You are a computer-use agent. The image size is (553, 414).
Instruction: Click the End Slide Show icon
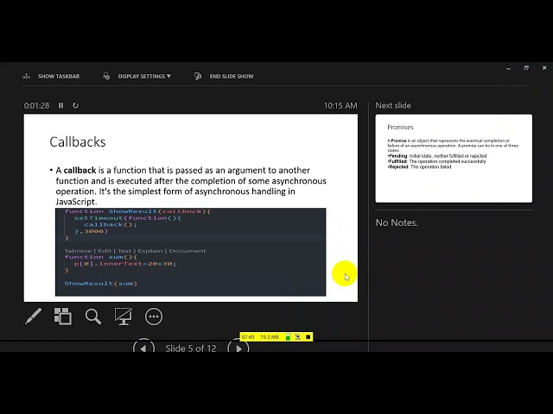pyautogui.click(x=198, y=76)
